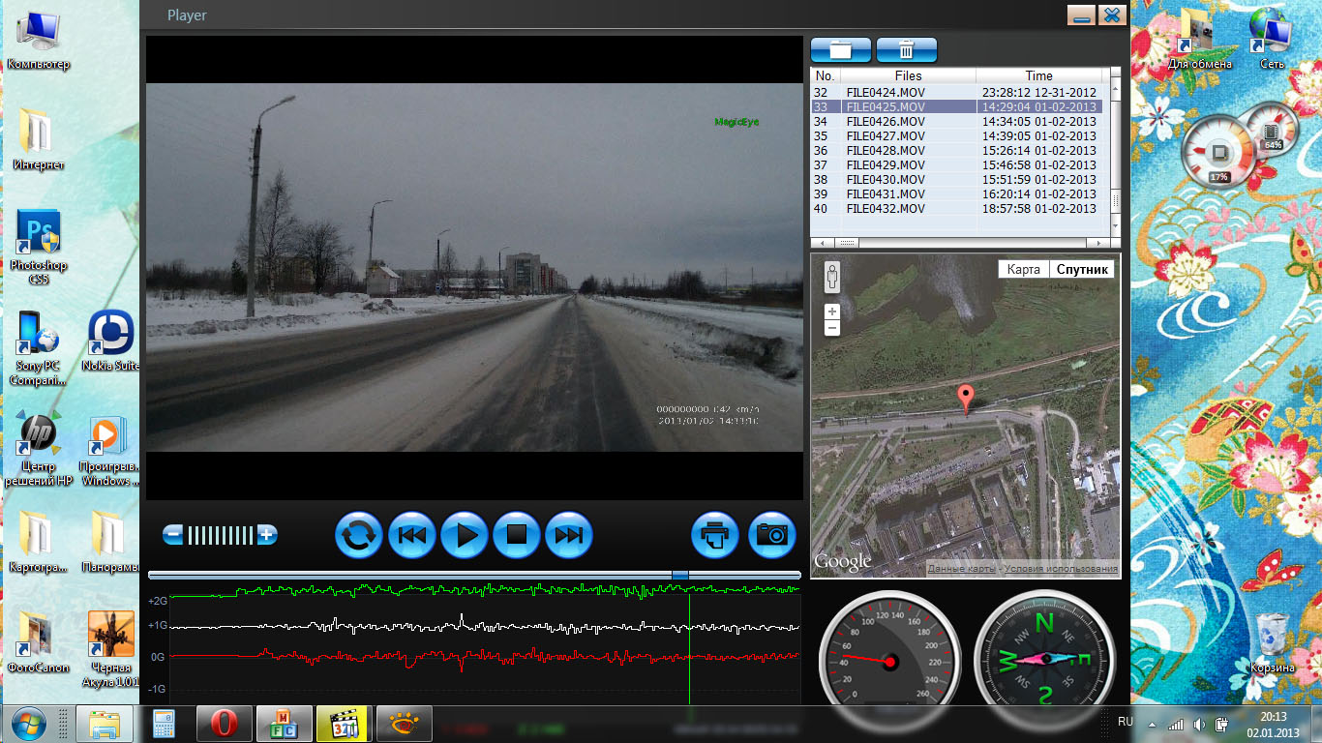Take a snapshot with the camera icon
Screen dimensions: 1322x743
pos(771,535)
